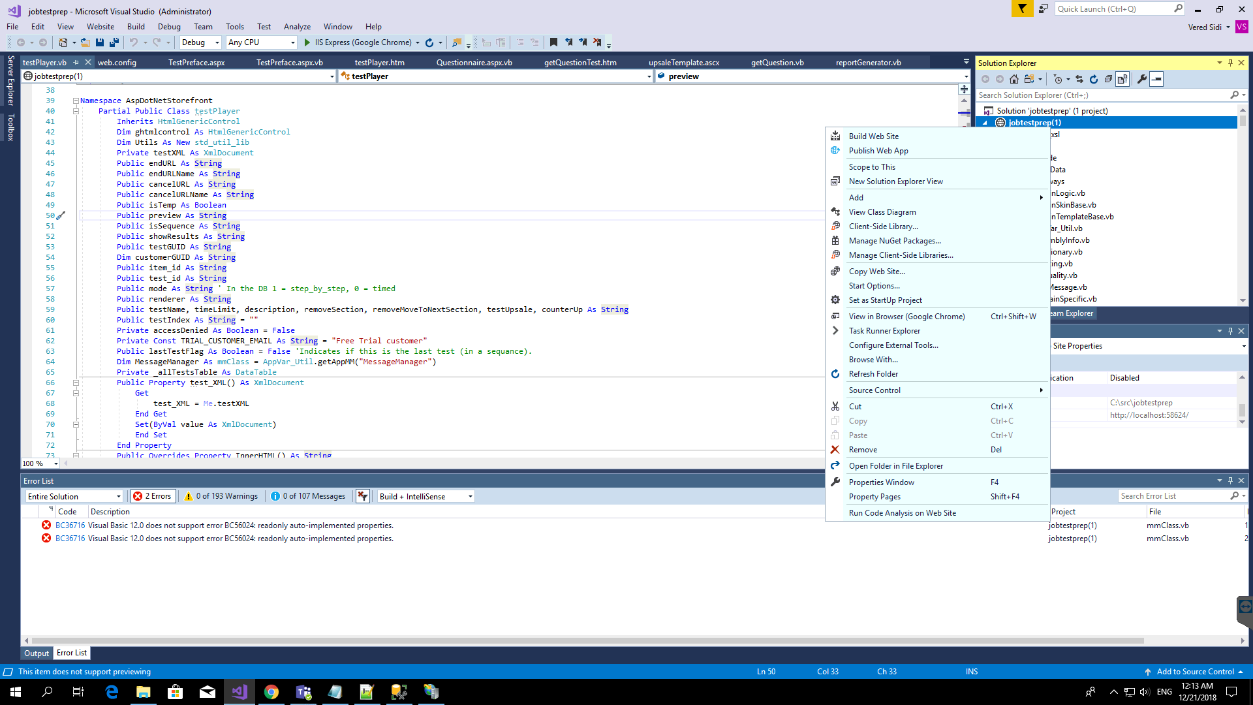Open the Build + IntelliSense dropdown
The width and height of the screenshot is (1253, 705).
[x=424, y=496]
